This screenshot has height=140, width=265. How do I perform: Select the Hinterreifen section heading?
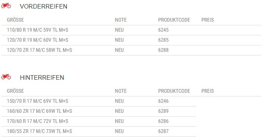click(x=42, y=77)
